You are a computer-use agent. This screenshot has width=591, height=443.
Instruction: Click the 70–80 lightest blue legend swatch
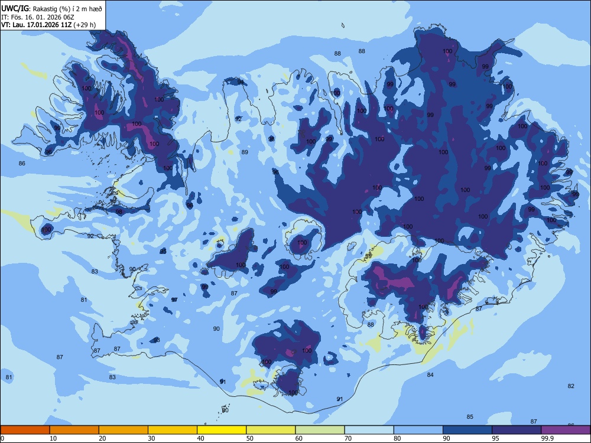pos(369,430)
